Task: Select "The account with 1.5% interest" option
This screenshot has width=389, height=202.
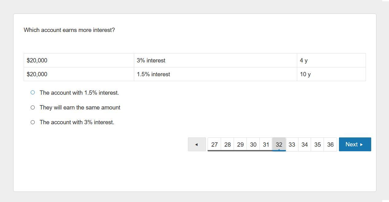Action: coord(33,93)
